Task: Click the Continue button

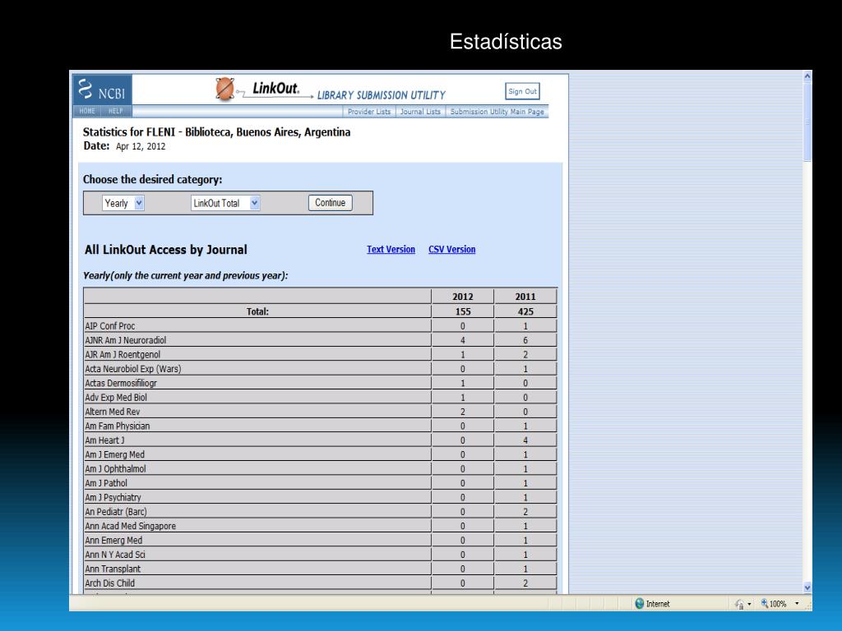Action: (331, 203)
